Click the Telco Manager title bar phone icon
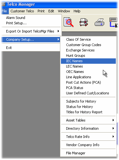This screenshot has height=160, width=119. [x=3, y=4]
